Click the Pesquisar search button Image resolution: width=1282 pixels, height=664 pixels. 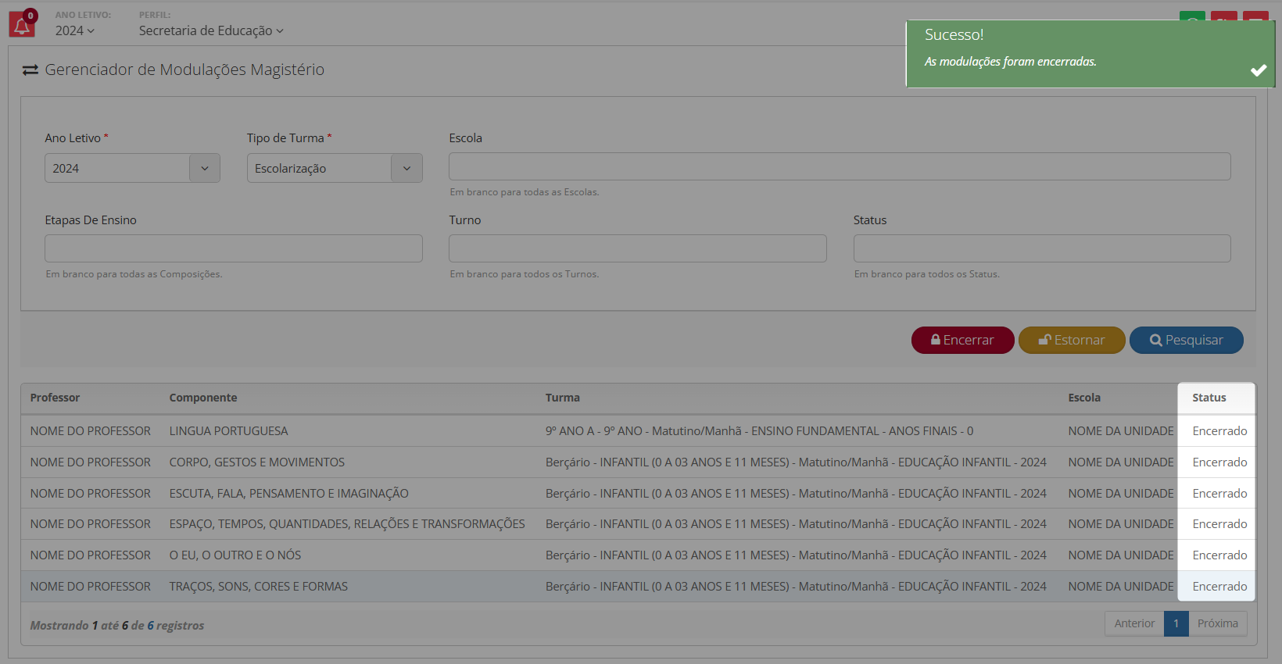(1186, 340)
